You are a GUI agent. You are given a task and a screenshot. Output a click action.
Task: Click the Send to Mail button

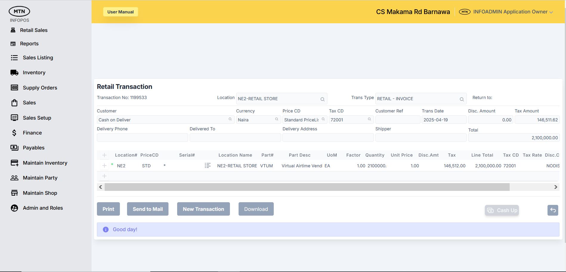pos(148,209)
